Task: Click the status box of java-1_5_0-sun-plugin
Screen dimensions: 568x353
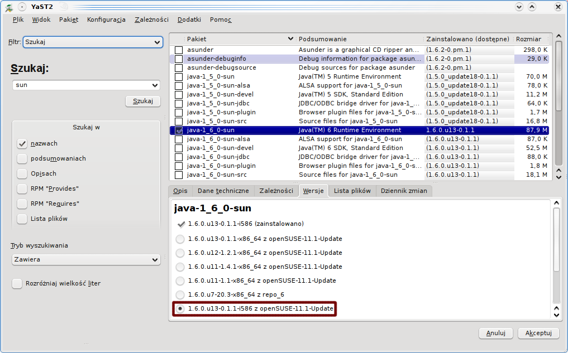Action: [179, 112]
